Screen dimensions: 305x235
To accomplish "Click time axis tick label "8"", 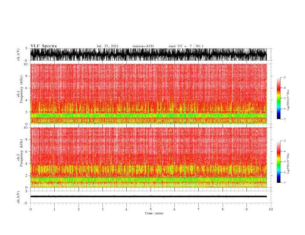I will [x=223, y=209].
